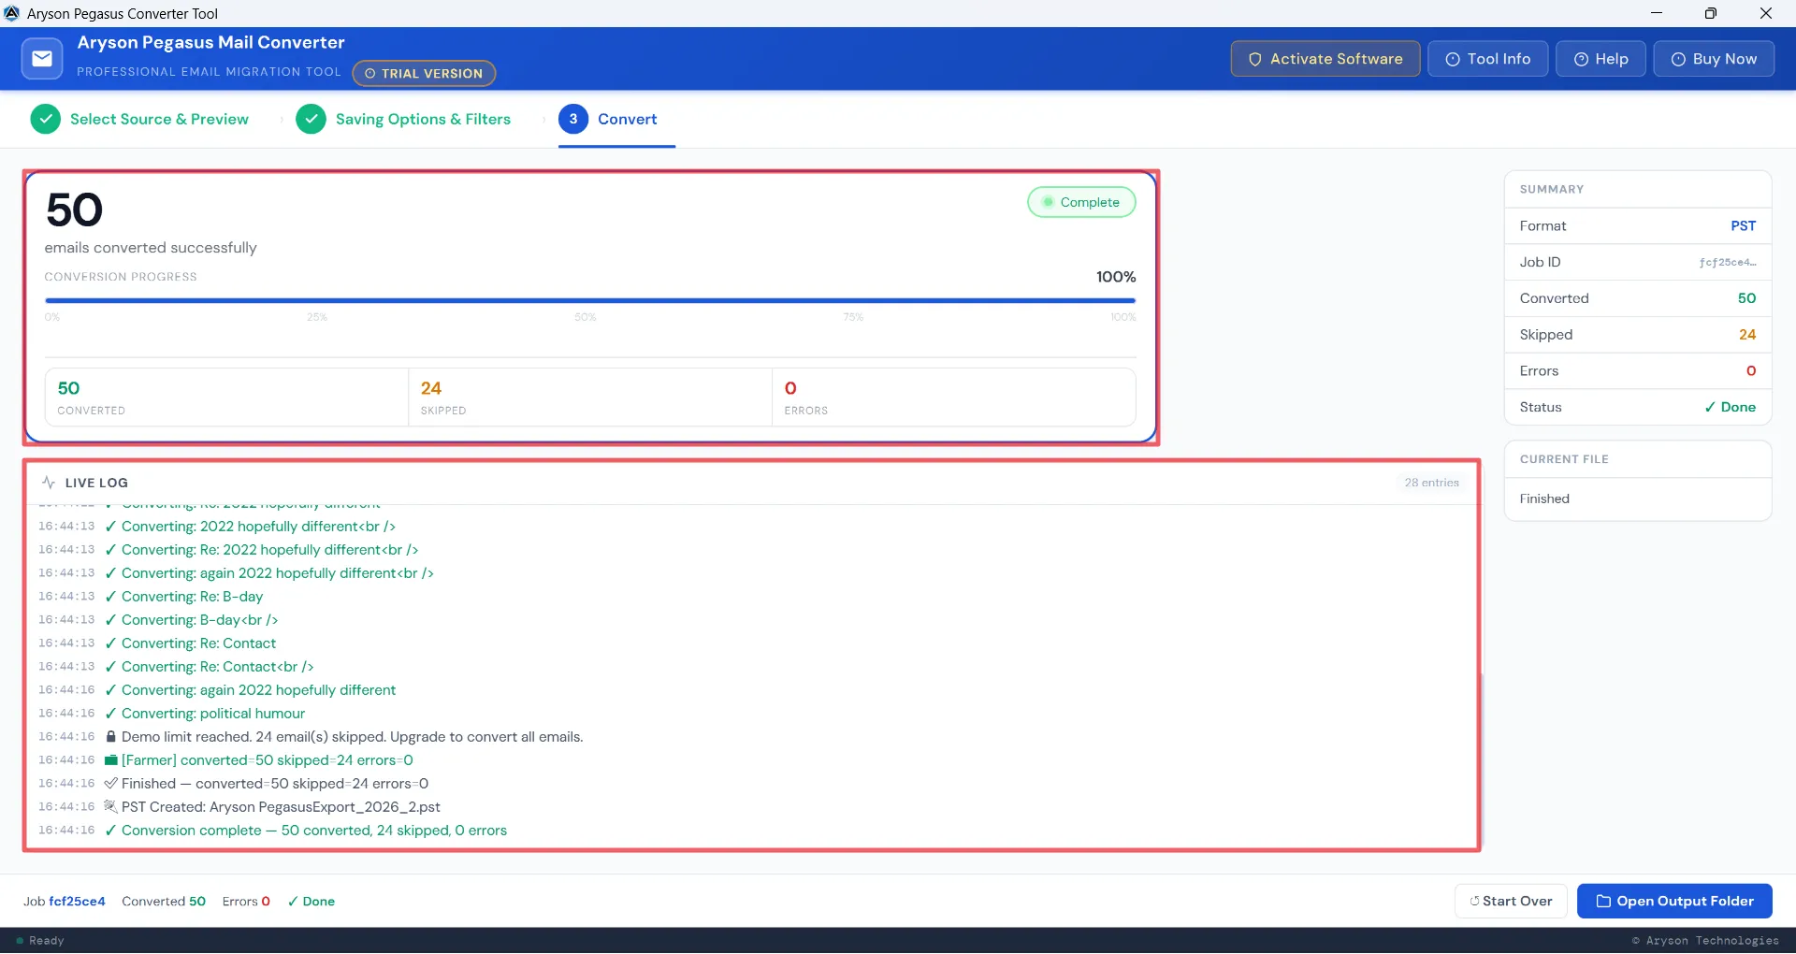Click the Live Log pulse icon
1796x954 pixels.
(49, 483)
